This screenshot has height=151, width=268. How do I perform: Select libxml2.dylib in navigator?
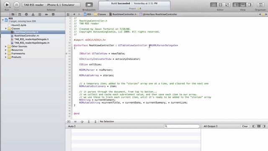[x=18, y=25]
